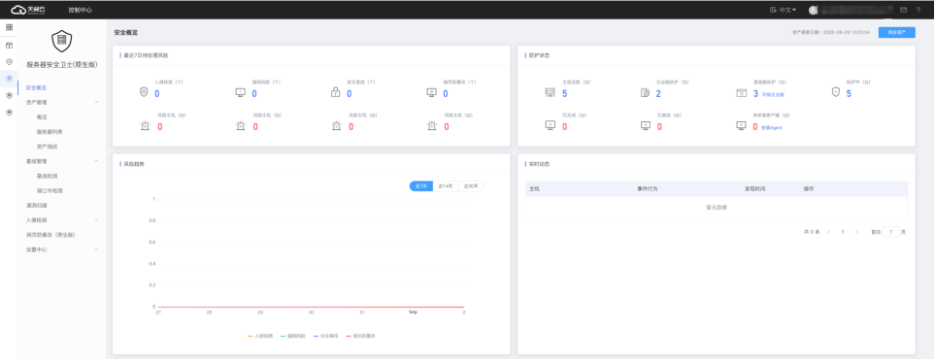Click the padlock icon next to 安全基线

click(336, 92)
